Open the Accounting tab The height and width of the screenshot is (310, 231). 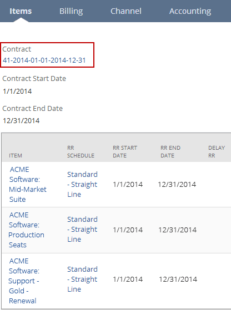point(190,11)
